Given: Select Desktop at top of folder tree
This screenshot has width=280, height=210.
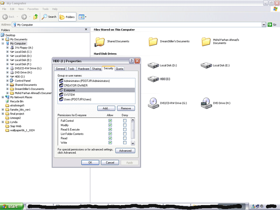Looking at the screenshot, I should [10, 35].
